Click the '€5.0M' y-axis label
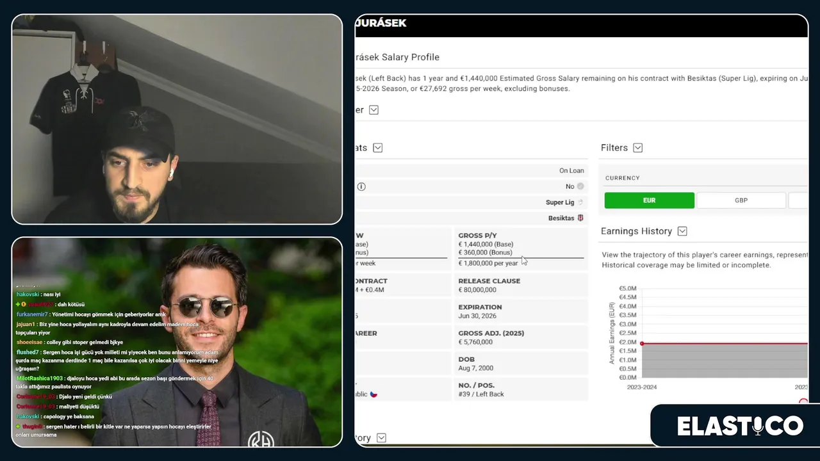Screen dimensions: 820x461 pyautogui.click(x=627, y=288)
